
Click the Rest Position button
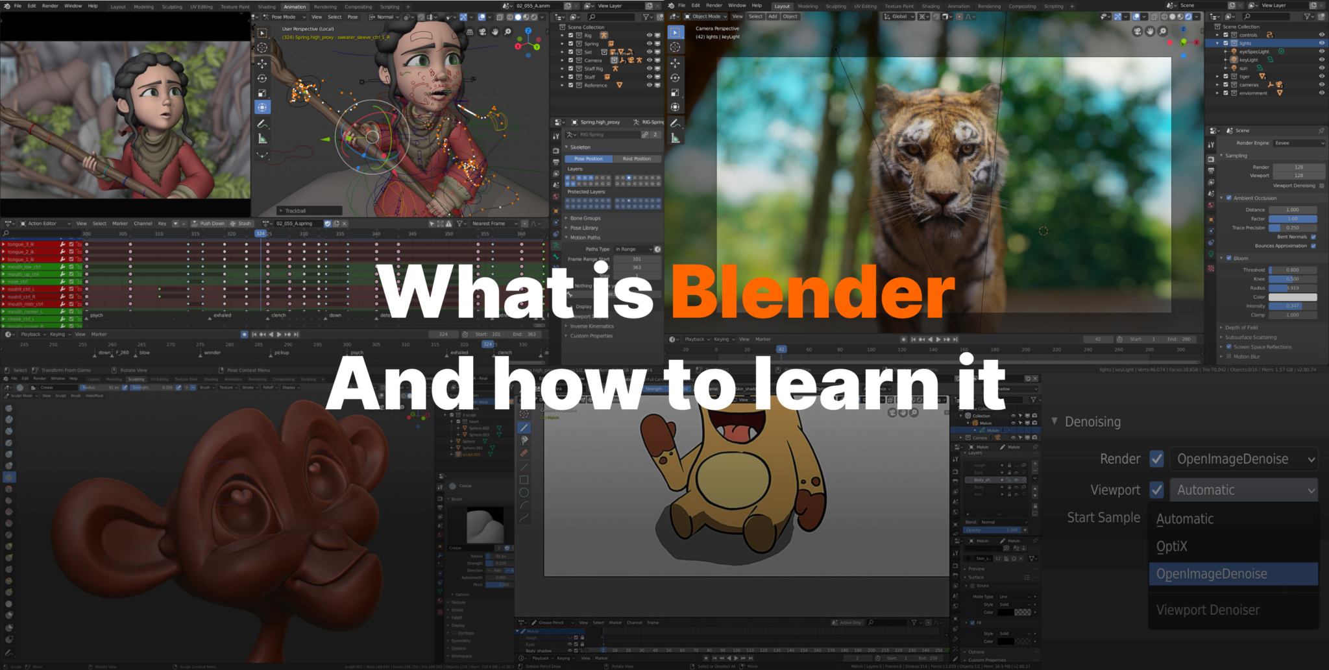[637, 159]
